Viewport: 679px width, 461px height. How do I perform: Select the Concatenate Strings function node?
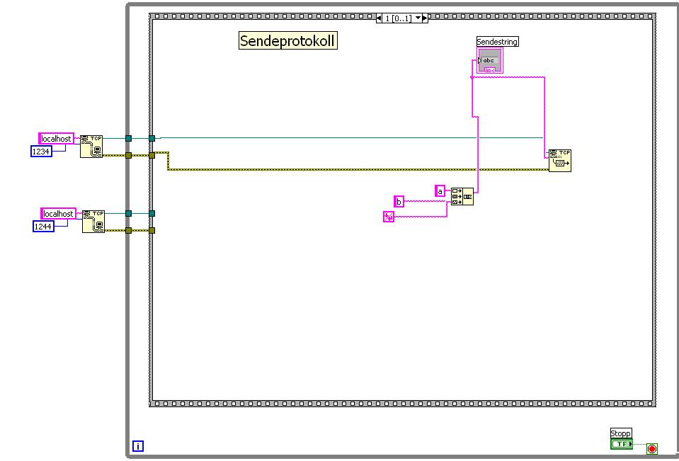pyautogui.click(x=462, y=196)
